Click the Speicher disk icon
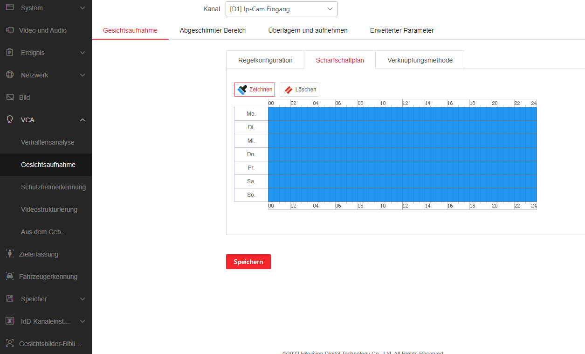Viewport: 585px width, 354px height. click(x=10, y=299)
